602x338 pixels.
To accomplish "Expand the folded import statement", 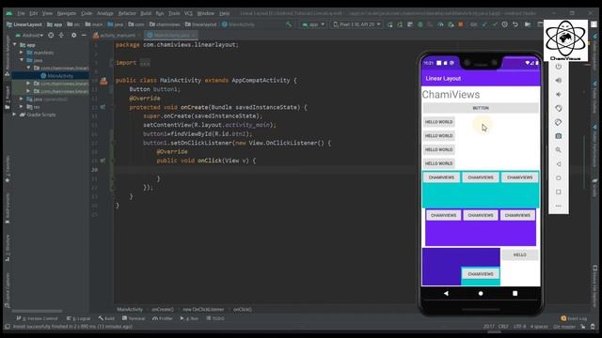I will point(145,63).
